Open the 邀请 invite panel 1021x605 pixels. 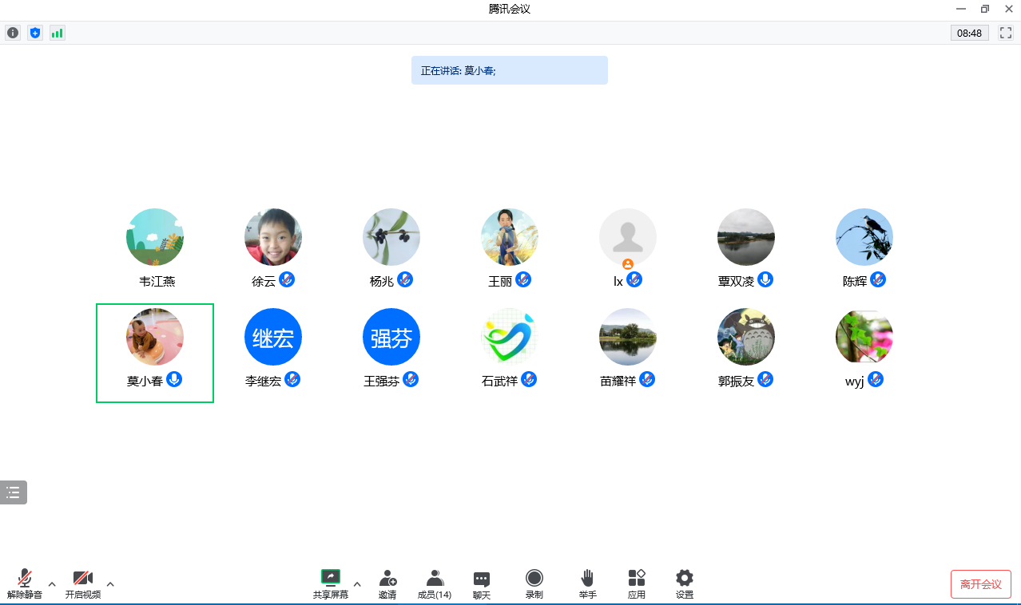coord(387,584)
